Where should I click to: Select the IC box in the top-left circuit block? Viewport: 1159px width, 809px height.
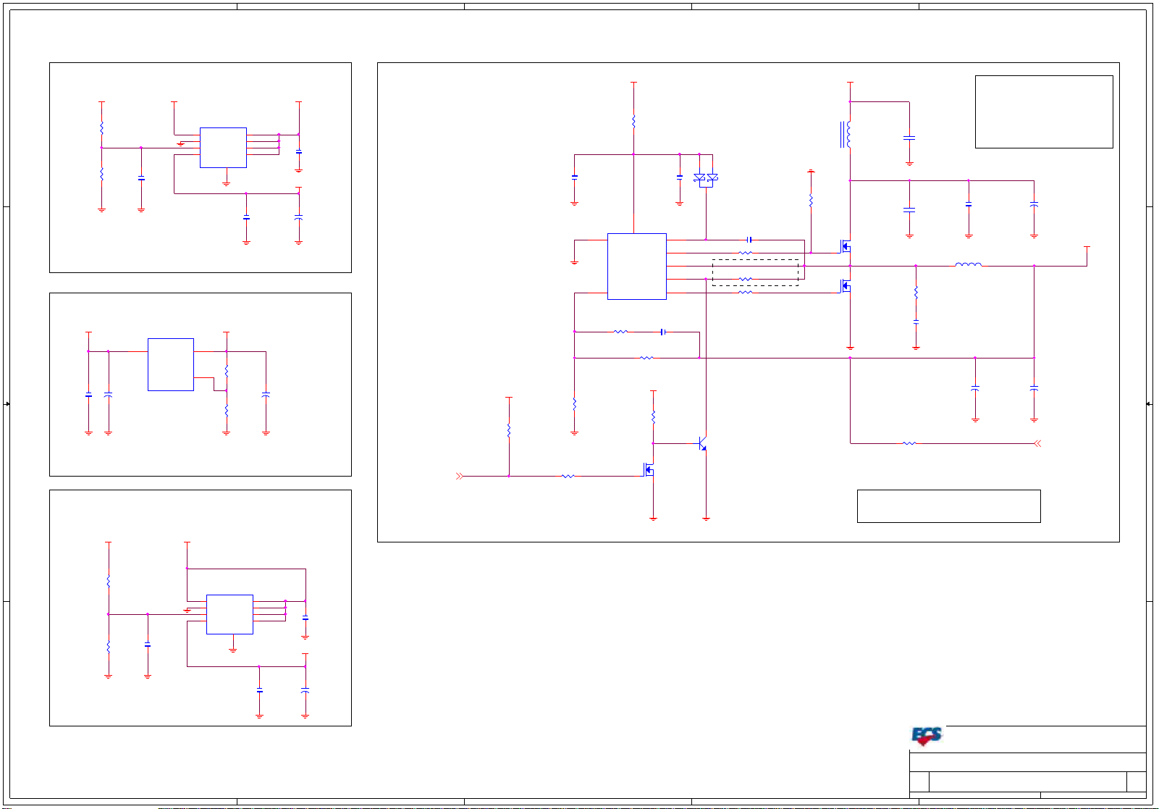[x=223, y=148]
